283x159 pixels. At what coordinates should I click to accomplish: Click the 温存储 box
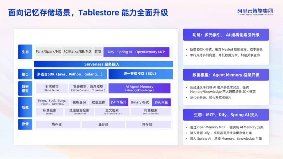(103, 124)
